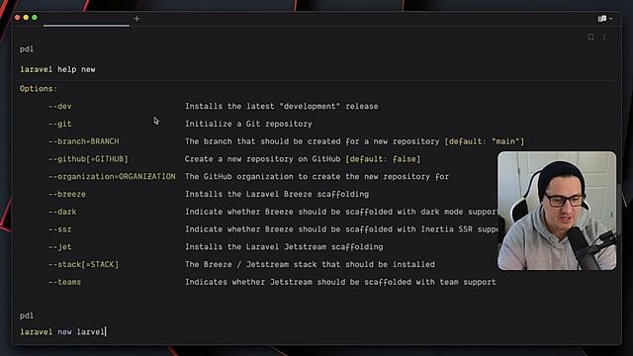Click the '--dark' option
Viewport: 633px width, 356px height.
tap(62, 212)
